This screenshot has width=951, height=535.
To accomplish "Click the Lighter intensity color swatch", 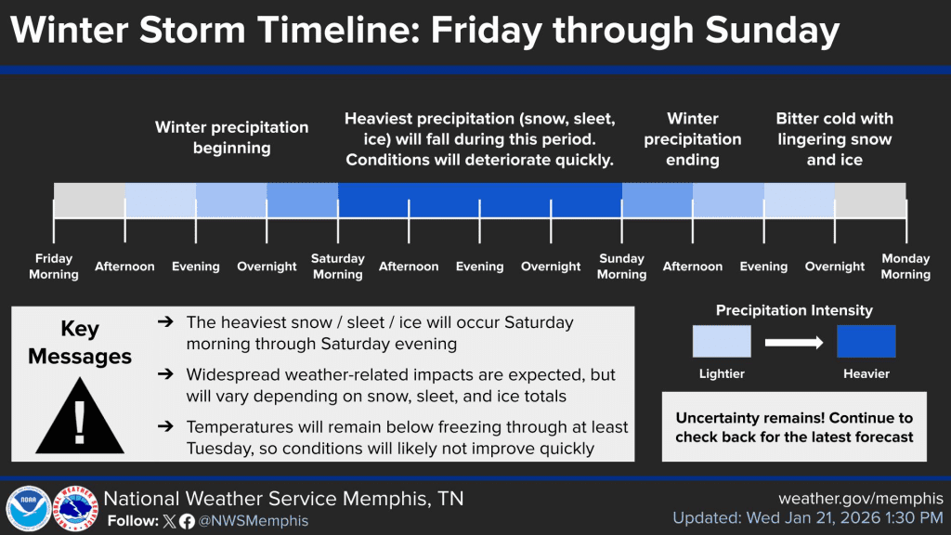I will pos(722,341).
